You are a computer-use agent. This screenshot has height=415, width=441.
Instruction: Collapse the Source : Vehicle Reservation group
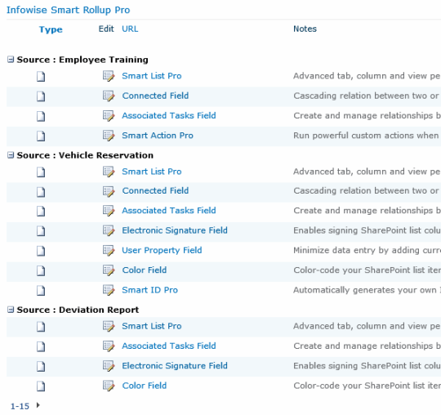(11, 155)
